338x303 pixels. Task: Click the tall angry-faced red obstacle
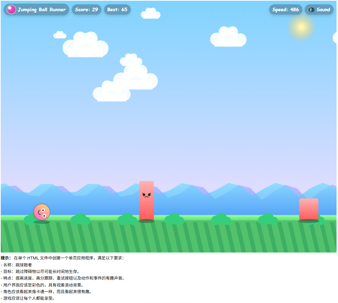(x=146, y=201)
